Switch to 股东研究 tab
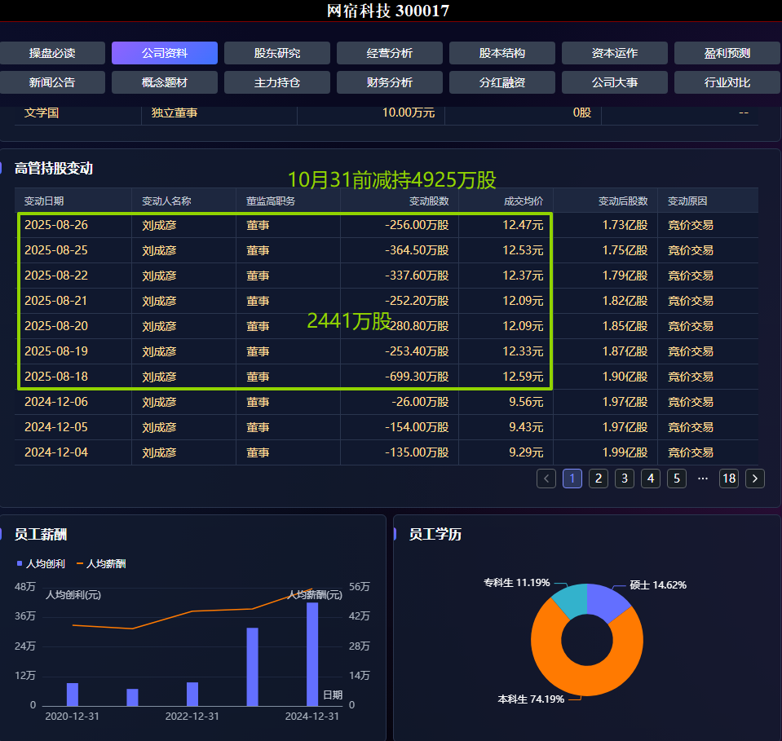This screenshot has height=741, width=782. [x=276, y=53]
